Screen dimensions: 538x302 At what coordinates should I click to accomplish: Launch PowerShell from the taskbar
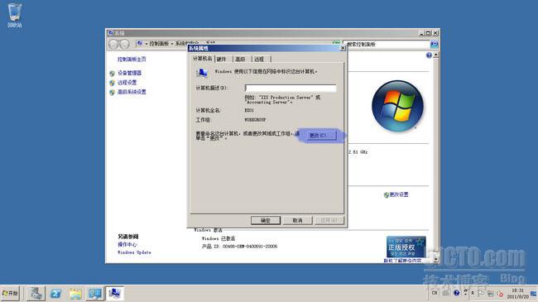coord(55,294)
